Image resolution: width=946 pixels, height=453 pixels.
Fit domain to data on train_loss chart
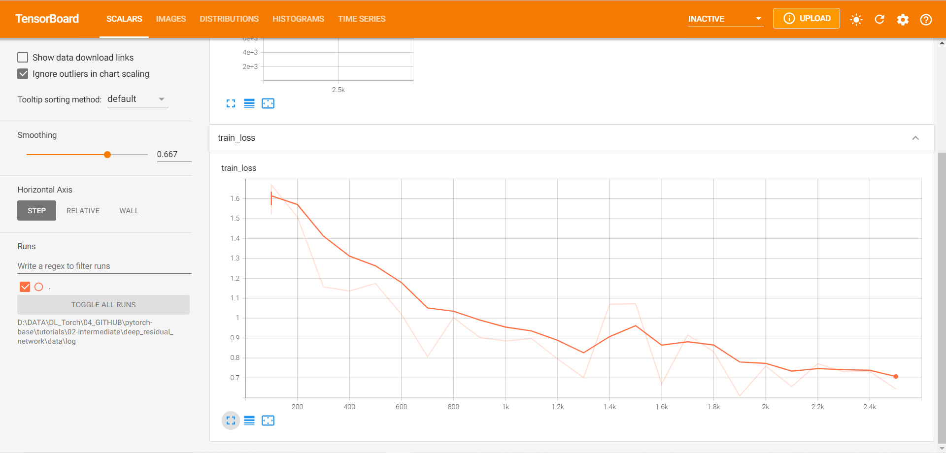pos(268,421)
